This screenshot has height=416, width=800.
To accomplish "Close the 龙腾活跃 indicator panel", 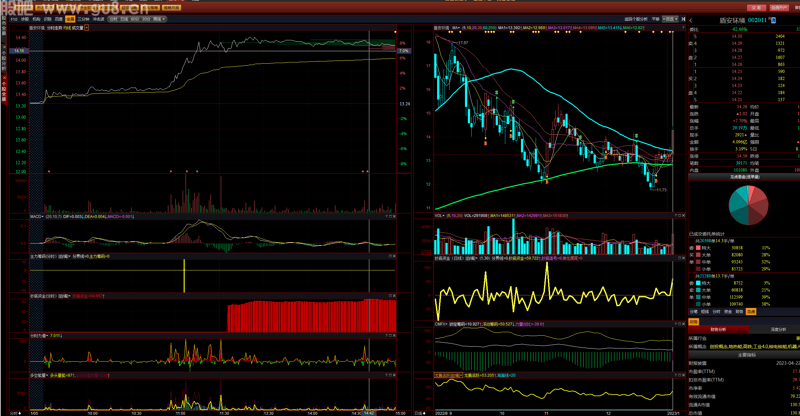I will [x=684, y=375].
